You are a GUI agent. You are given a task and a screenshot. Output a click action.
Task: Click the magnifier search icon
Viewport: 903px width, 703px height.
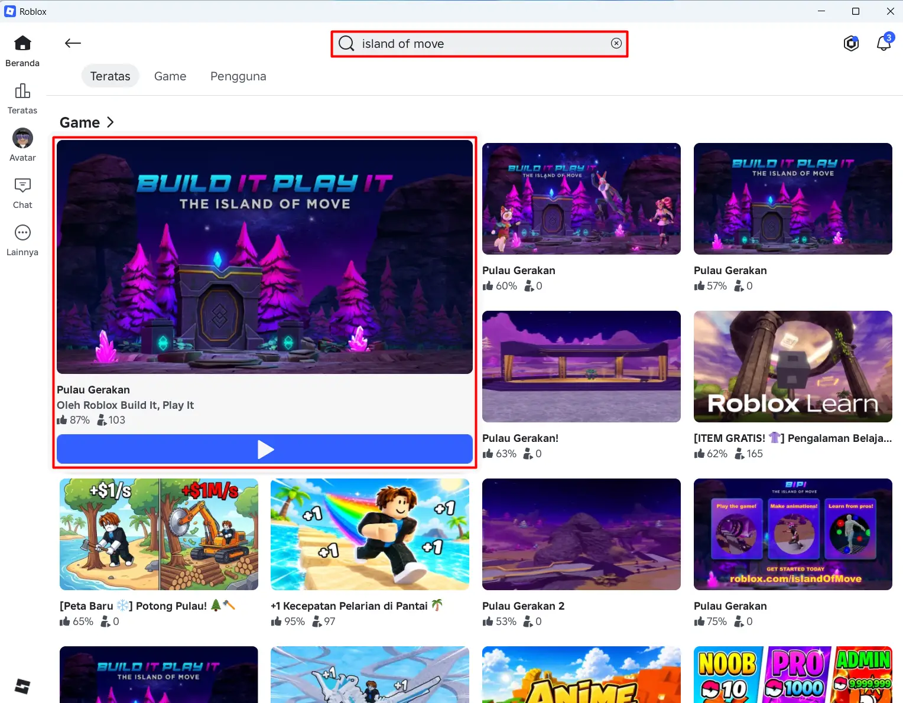(346, 43)
